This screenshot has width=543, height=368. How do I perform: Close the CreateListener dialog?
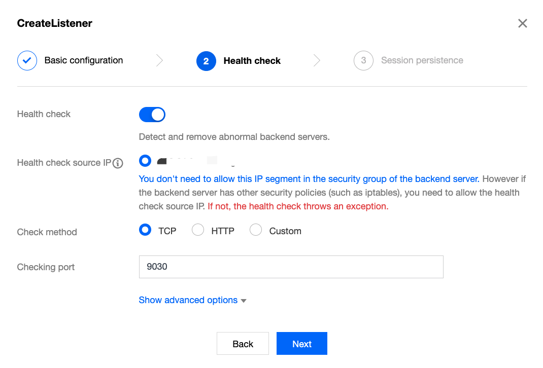522,23
